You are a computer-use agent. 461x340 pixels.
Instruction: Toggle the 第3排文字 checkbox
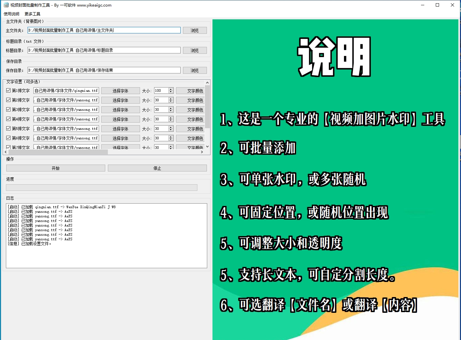[x=8, y=110]
